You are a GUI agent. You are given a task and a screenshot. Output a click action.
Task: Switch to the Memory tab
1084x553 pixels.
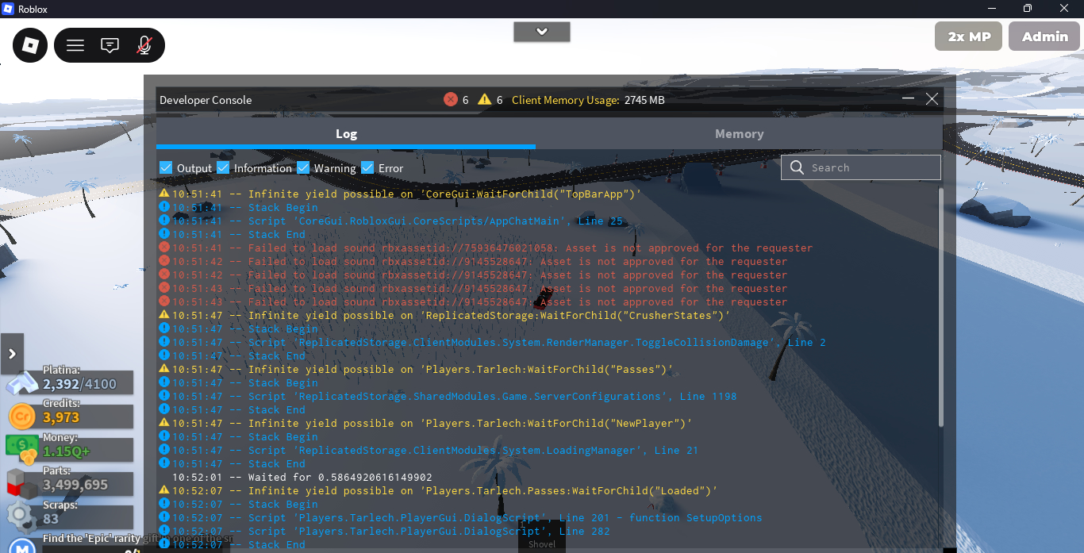pyautogui.click(x=739, y=134)
